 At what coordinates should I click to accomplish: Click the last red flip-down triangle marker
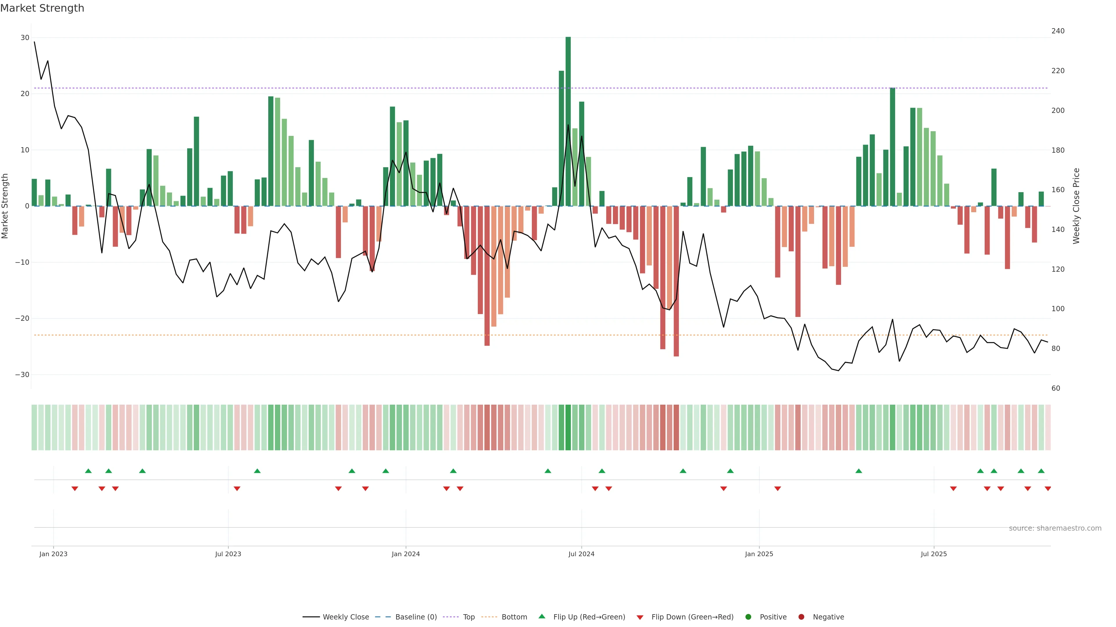click(1047, 489)
